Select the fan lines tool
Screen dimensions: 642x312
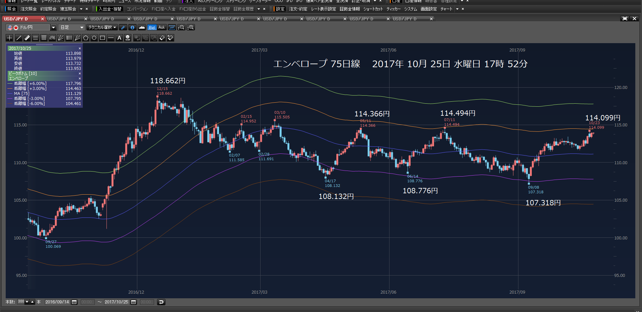(x=61, y=38)
